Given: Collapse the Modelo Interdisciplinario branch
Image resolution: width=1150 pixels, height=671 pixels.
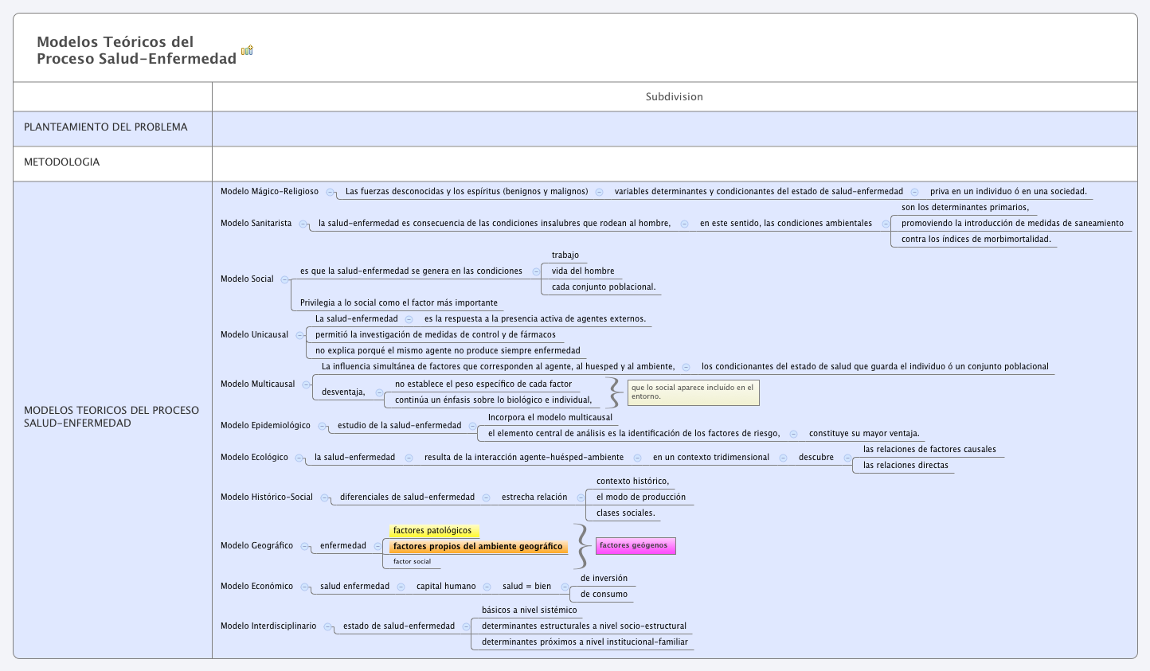Looking at the screenshot, I should pos(327,626).
